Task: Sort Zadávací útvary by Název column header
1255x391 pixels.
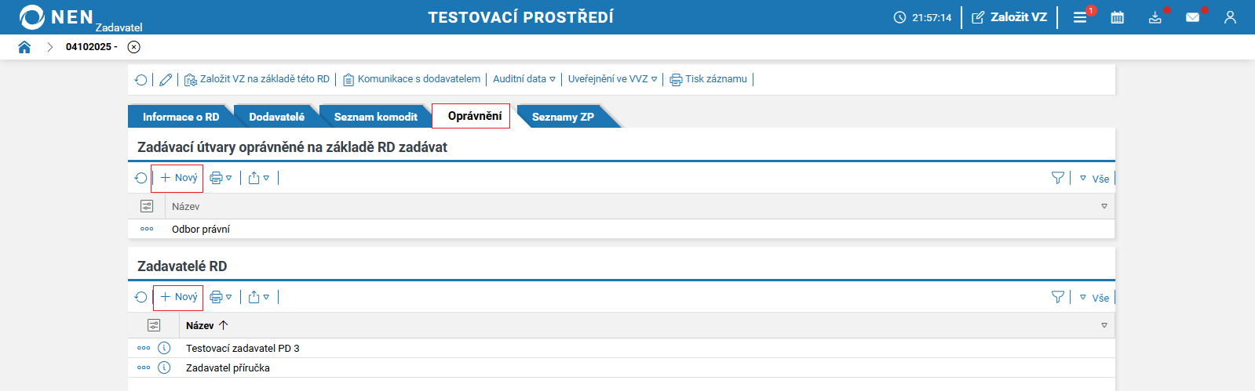Action: click(186, 206)
